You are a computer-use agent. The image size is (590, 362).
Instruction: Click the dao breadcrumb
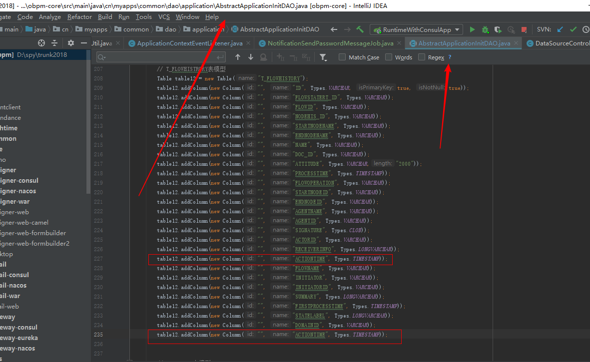(x=166, y=29)
